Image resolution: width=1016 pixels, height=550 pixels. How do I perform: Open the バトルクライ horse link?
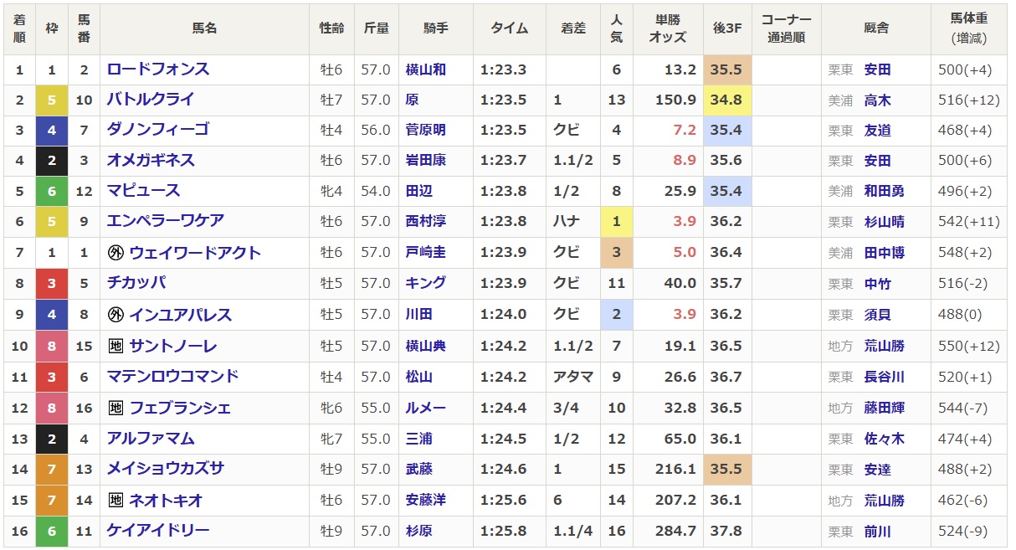pyautogui.click(x=151, y=100)
